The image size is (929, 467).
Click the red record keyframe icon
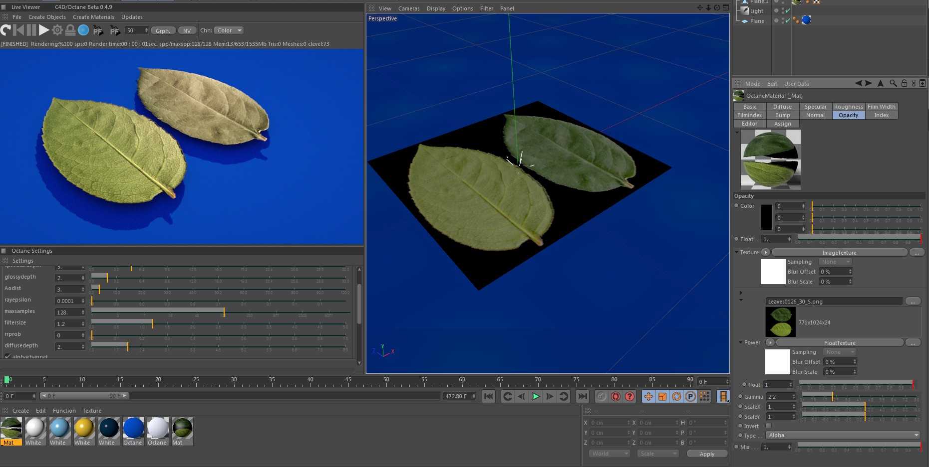[616, 396]
